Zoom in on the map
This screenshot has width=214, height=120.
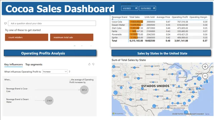tap(205, 67)
